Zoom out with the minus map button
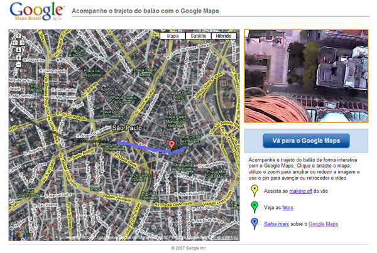The width and height of the screenshot is (377, 253). click(18, 65)
